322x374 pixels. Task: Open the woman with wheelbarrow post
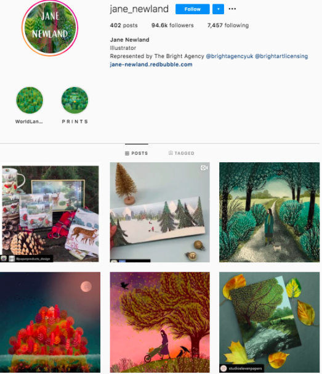tap(159, 322)
